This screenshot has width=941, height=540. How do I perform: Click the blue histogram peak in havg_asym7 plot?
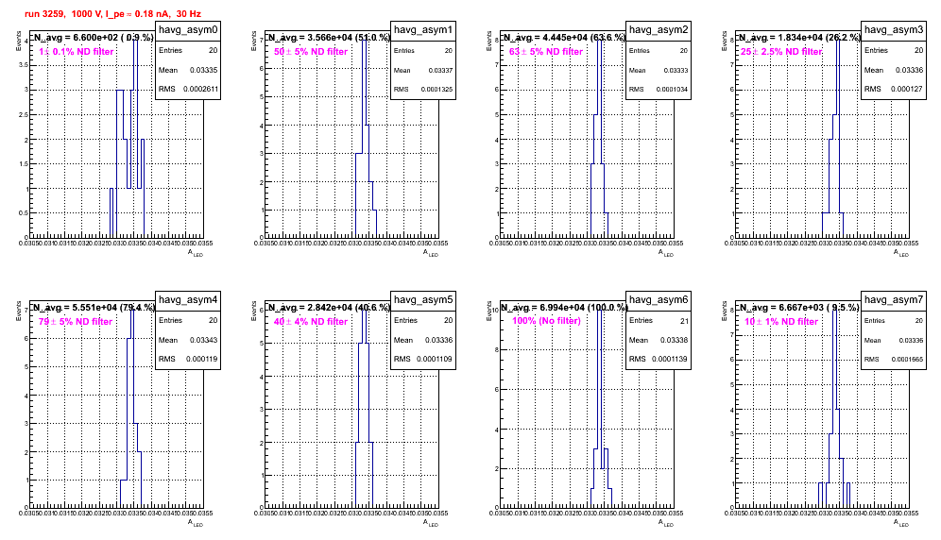click(x=835, y=311)
